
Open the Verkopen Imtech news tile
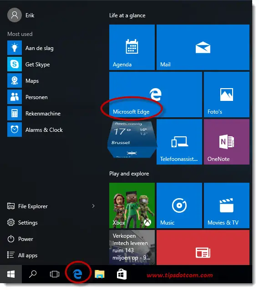pos(132,247)
